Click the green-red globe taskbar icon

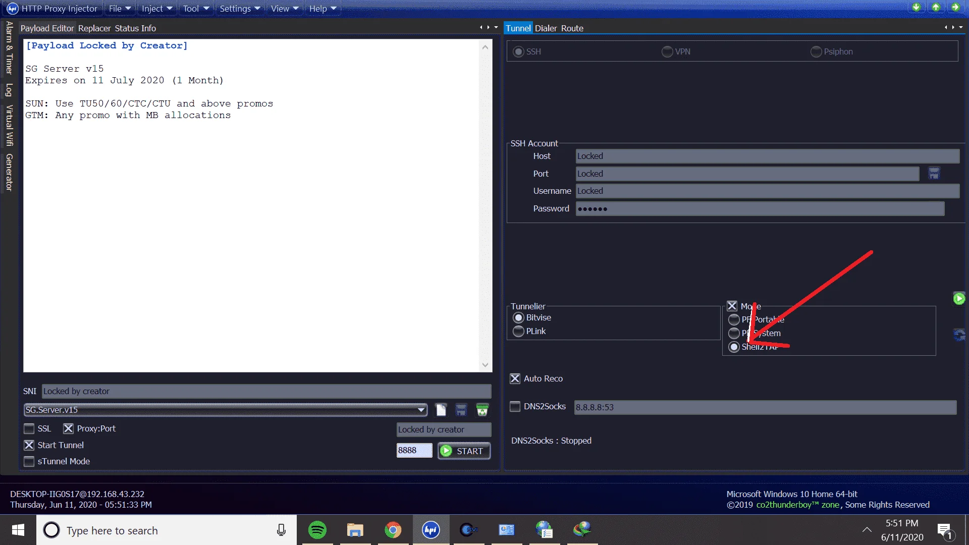click(x=582, y=530)
